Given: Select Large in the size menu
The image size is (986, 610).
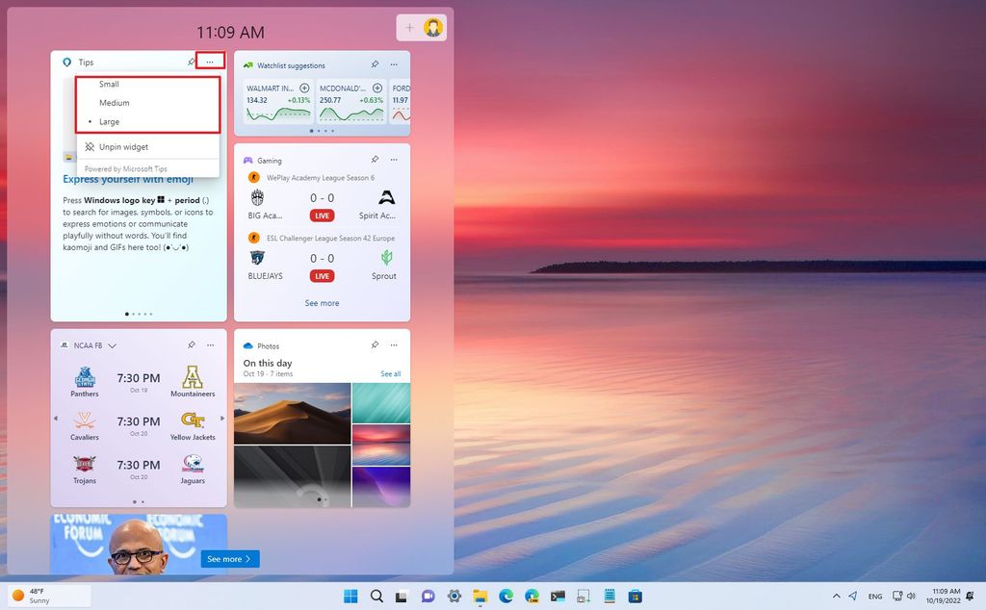Looking at the screenshot, I should tap(110, 121).
